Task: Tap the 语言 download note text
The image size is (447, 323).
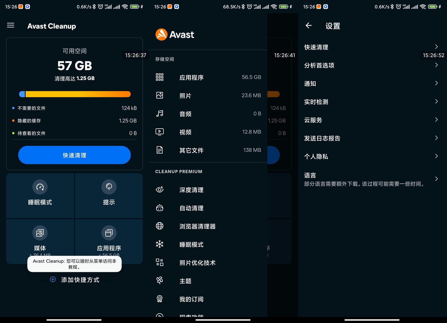Action: pos(365,184)
